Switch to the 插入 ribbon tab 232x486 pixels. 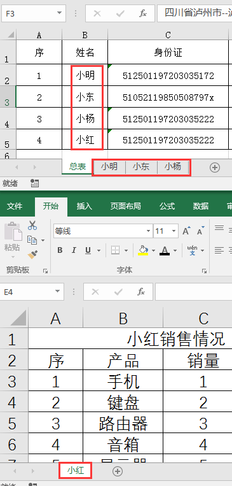point(84,206)
